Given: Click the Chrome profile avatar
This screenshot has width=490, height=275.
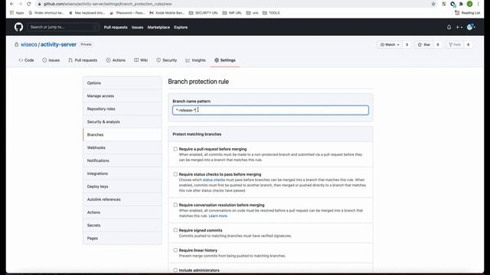Looking at the screenshot, I should click(x=469, y=4).
